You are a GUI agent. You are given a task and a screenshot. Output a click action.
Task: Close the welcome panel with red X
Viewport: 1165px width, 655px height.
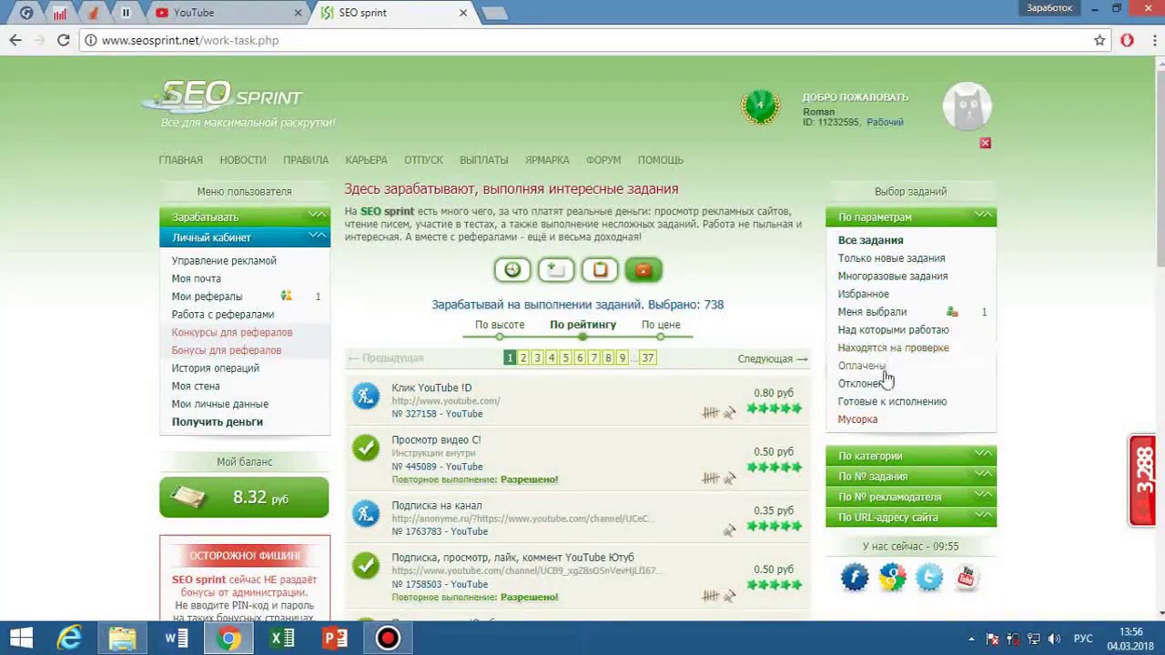pyautogui.click(x=985, y=143)
